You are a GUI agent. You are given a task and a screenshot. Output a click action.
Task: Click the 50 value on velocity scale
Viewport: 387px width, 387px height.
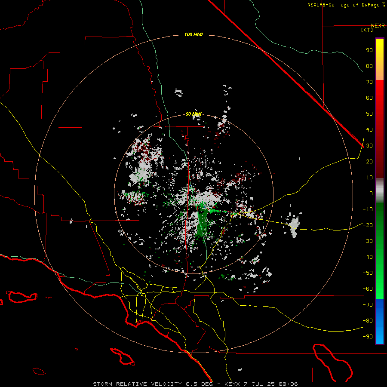coord(369,114)
